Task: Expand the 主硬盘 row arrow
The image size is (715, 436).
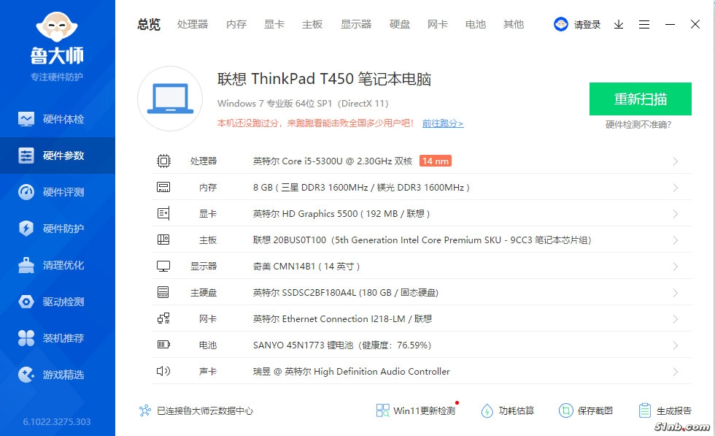Action: (675, 293)
